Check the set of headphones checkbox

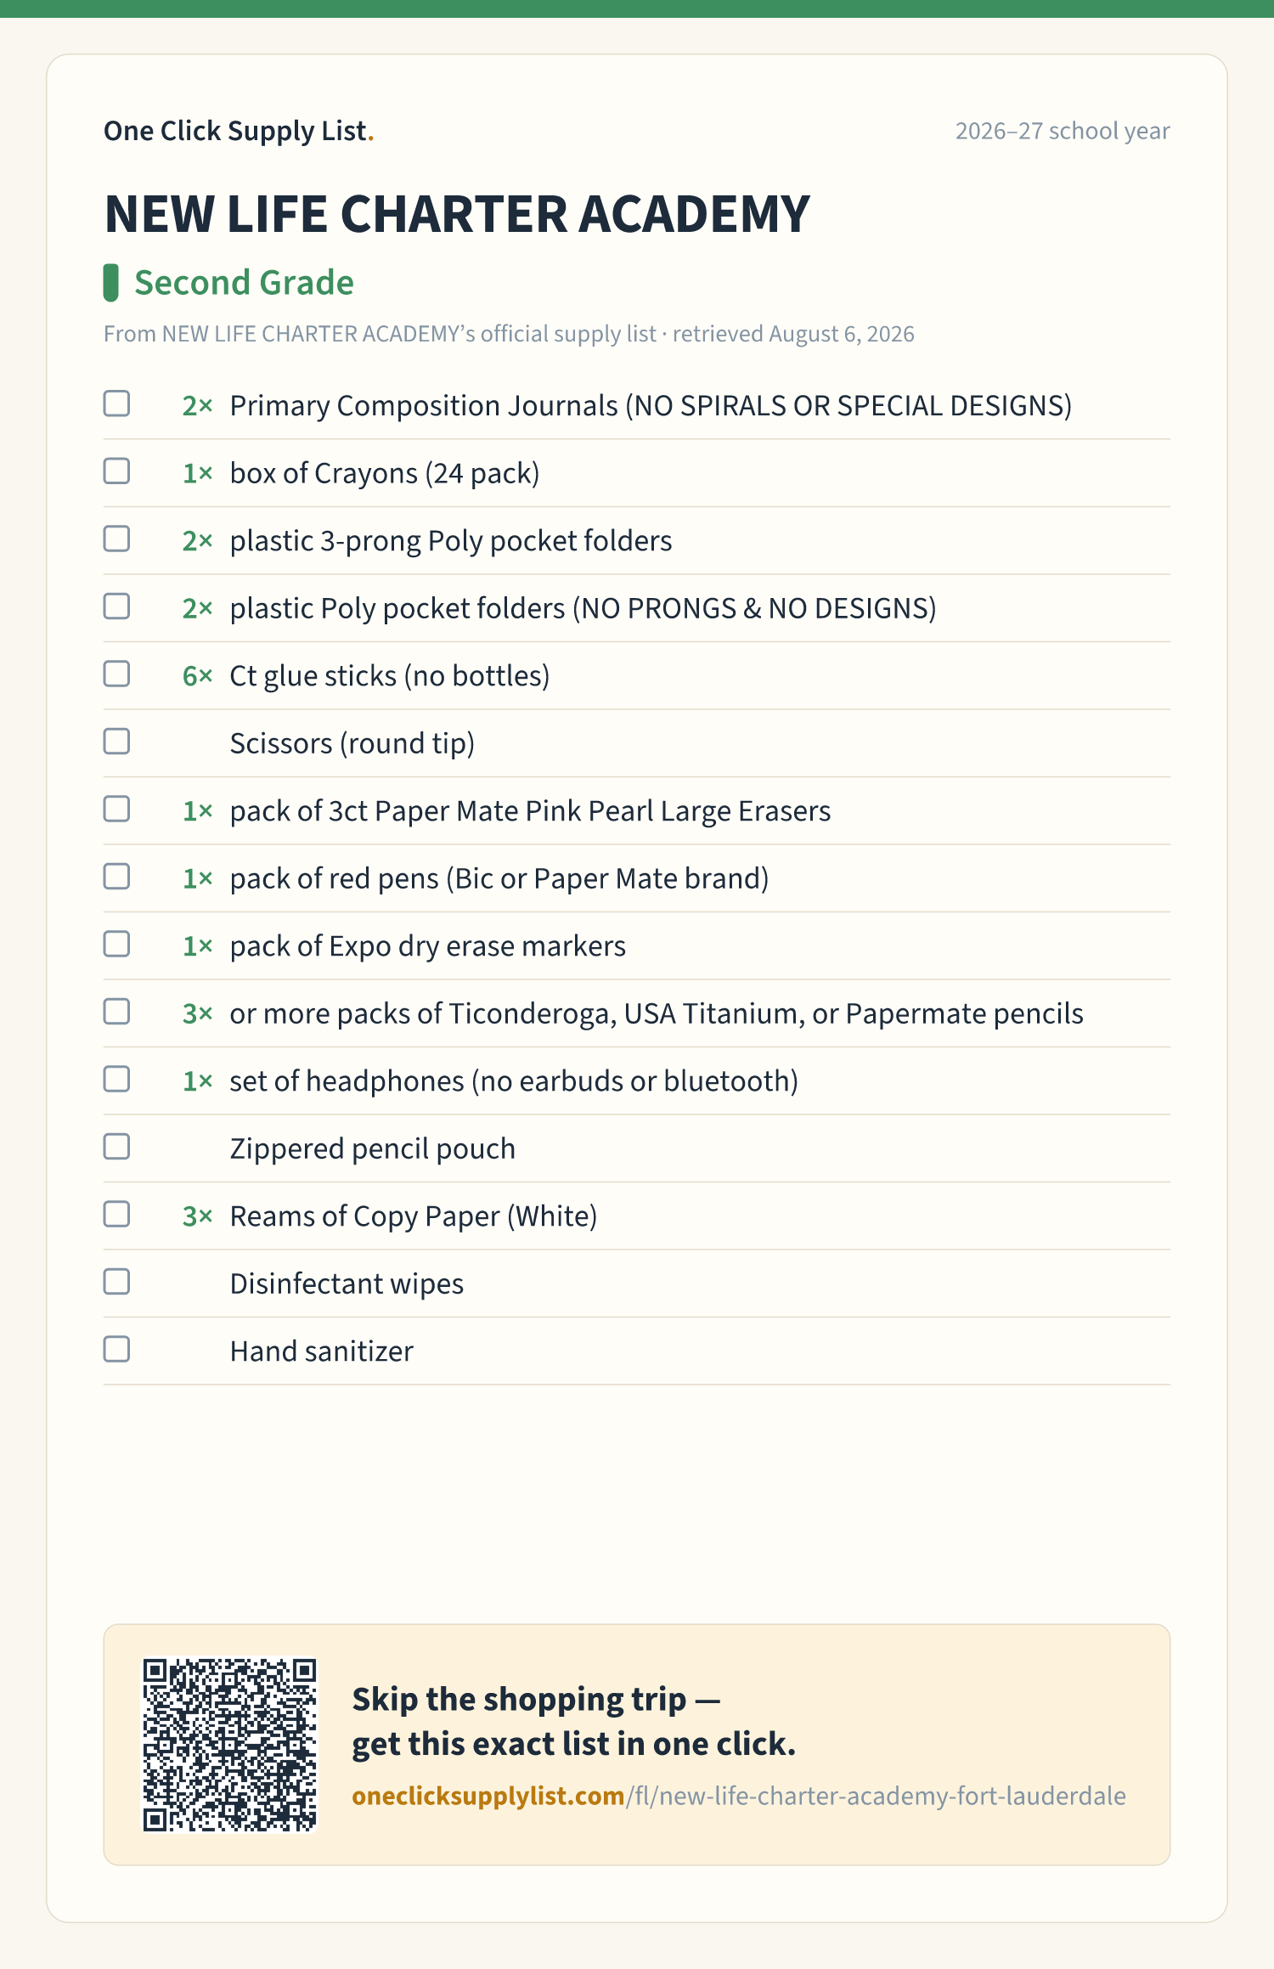click(116, 1079)
